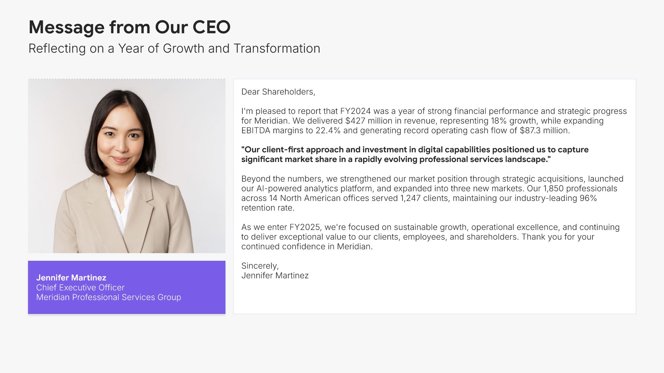Click the "Dear Shareholders," greeting
This screenshot has width=664, height=373.
click(278, 92)
